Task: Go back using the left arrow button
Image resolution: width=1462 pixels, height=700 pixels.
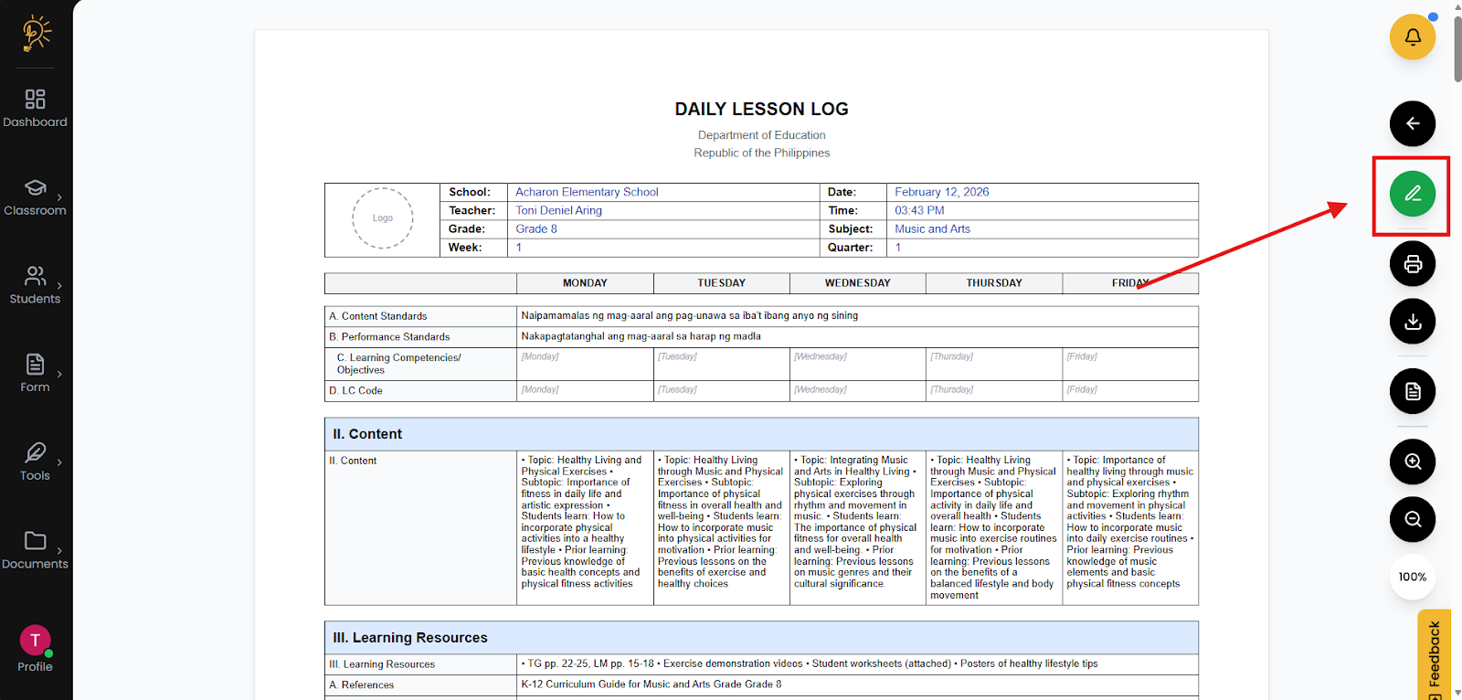Action: [1412, 123]
